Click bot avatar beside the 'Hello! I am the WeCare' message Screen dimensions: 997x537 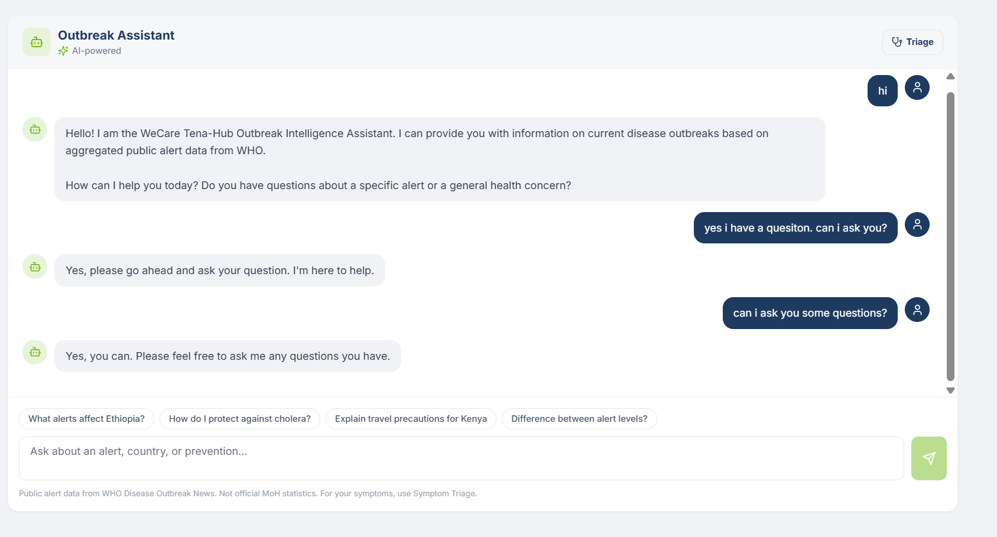35,129
